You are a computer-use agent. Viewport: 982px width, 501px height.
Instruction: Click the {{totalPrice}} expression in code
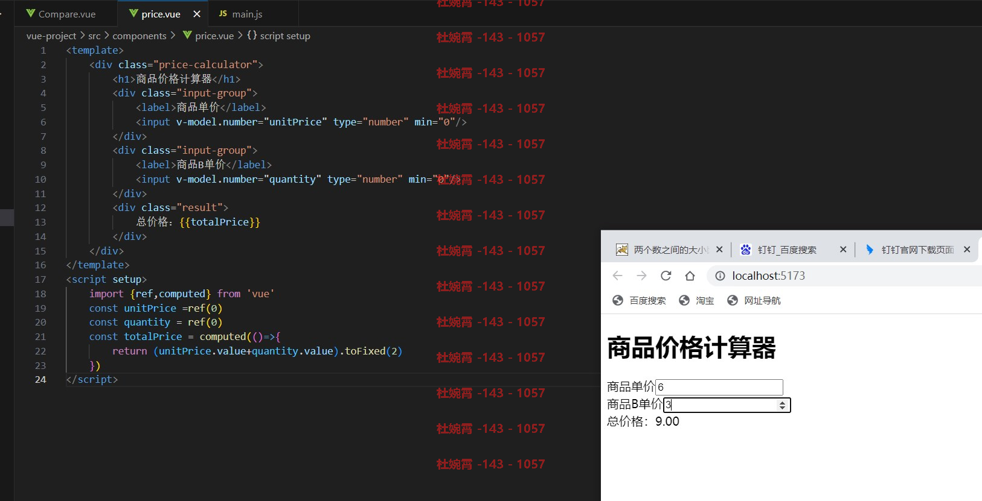coord(220,222)
